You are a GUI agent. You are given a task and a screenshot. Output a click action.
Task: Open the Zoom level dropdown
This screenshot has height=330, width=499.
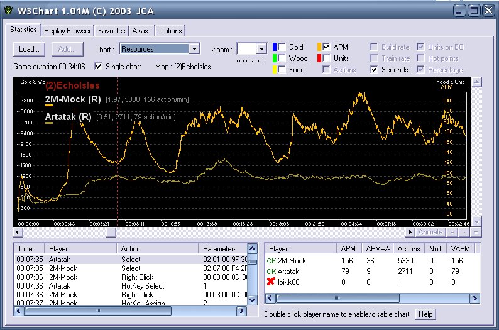(261, 49)
